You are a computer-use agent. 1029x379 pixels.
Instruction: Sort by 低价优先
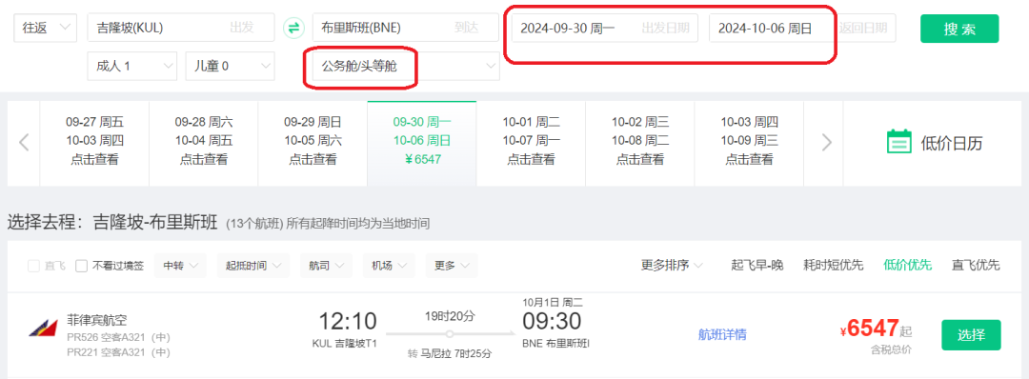click(908, 266)
